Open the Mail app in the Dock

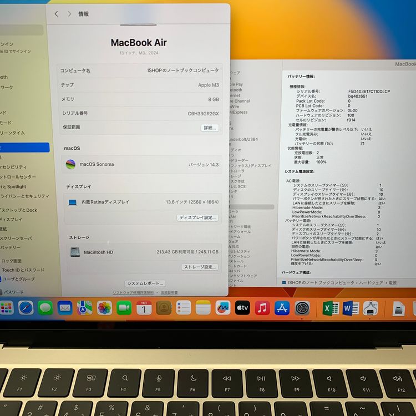pos(65,308)
